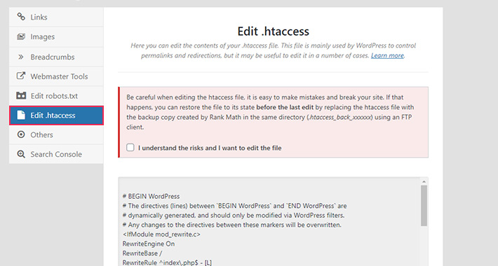Screen dimensions: 498x266
Task: Click the '# BEGIN WordPress' line
Action: [x=152, y=196]
